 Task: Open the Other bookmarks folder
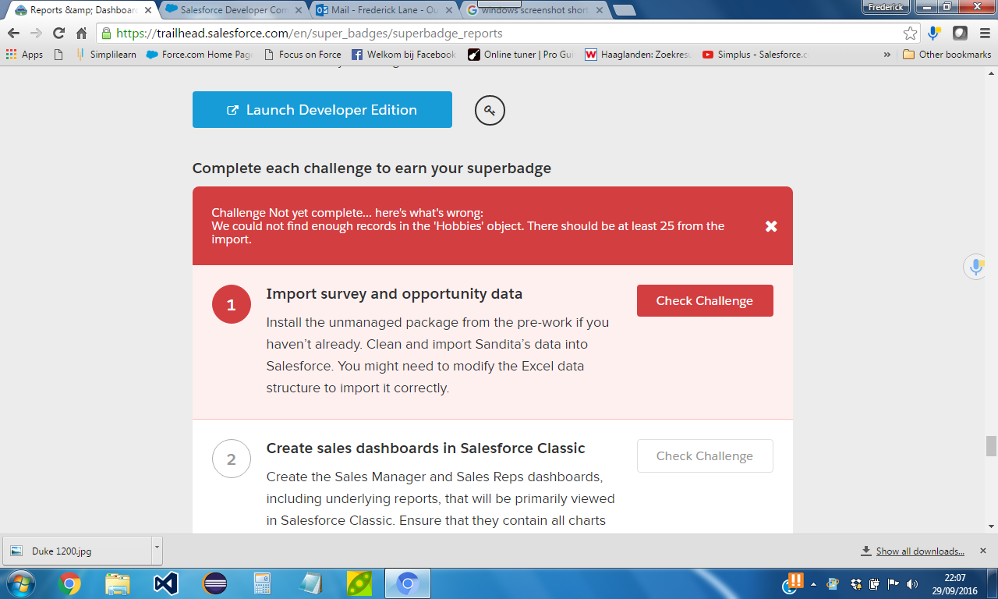[947, 55]
